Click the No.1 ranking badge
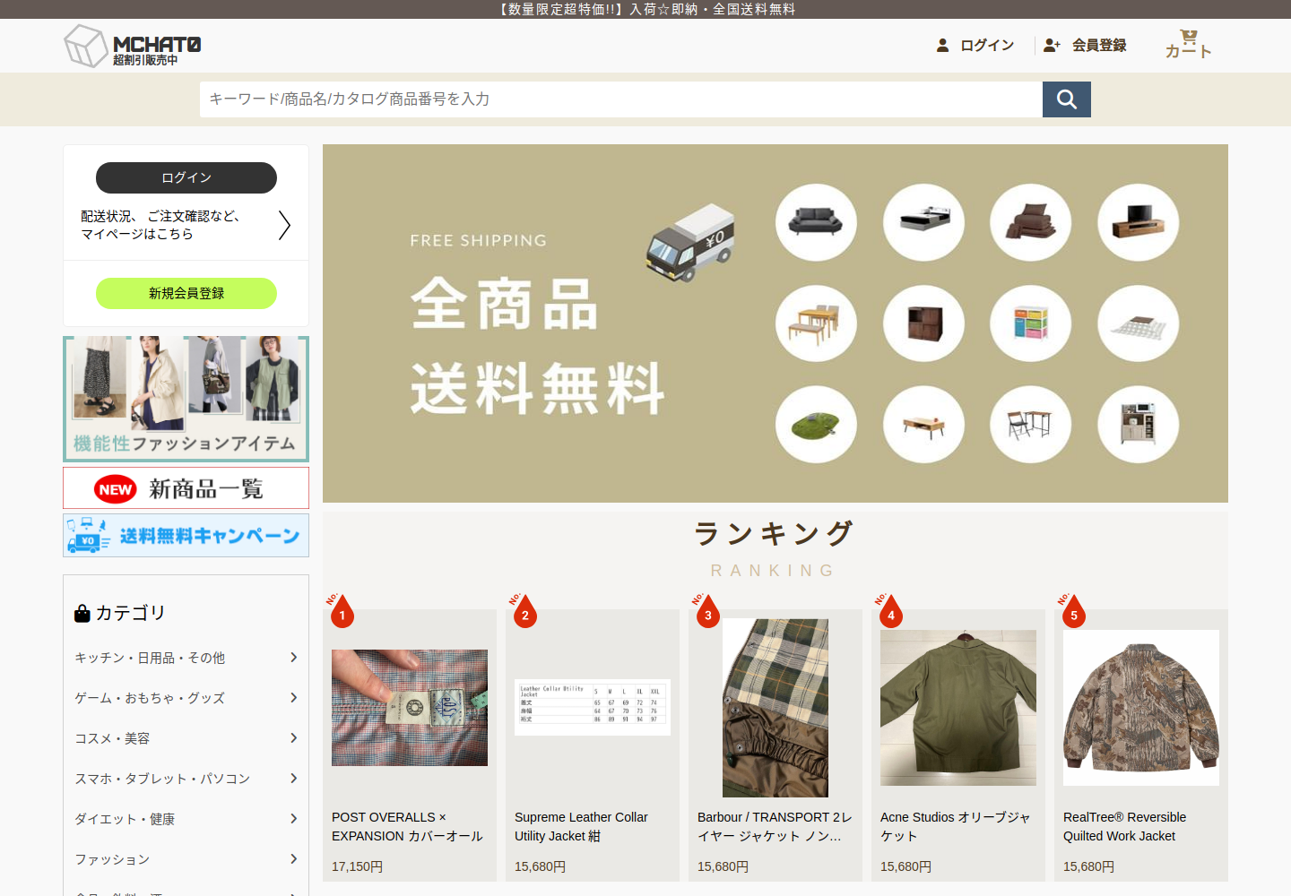The height and width of the screenshot is (896, 1291). tap(342, 611)
